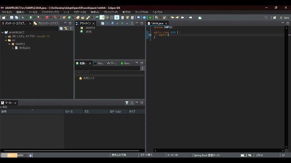Click the green Run toolbar icon

coord(30,18)
